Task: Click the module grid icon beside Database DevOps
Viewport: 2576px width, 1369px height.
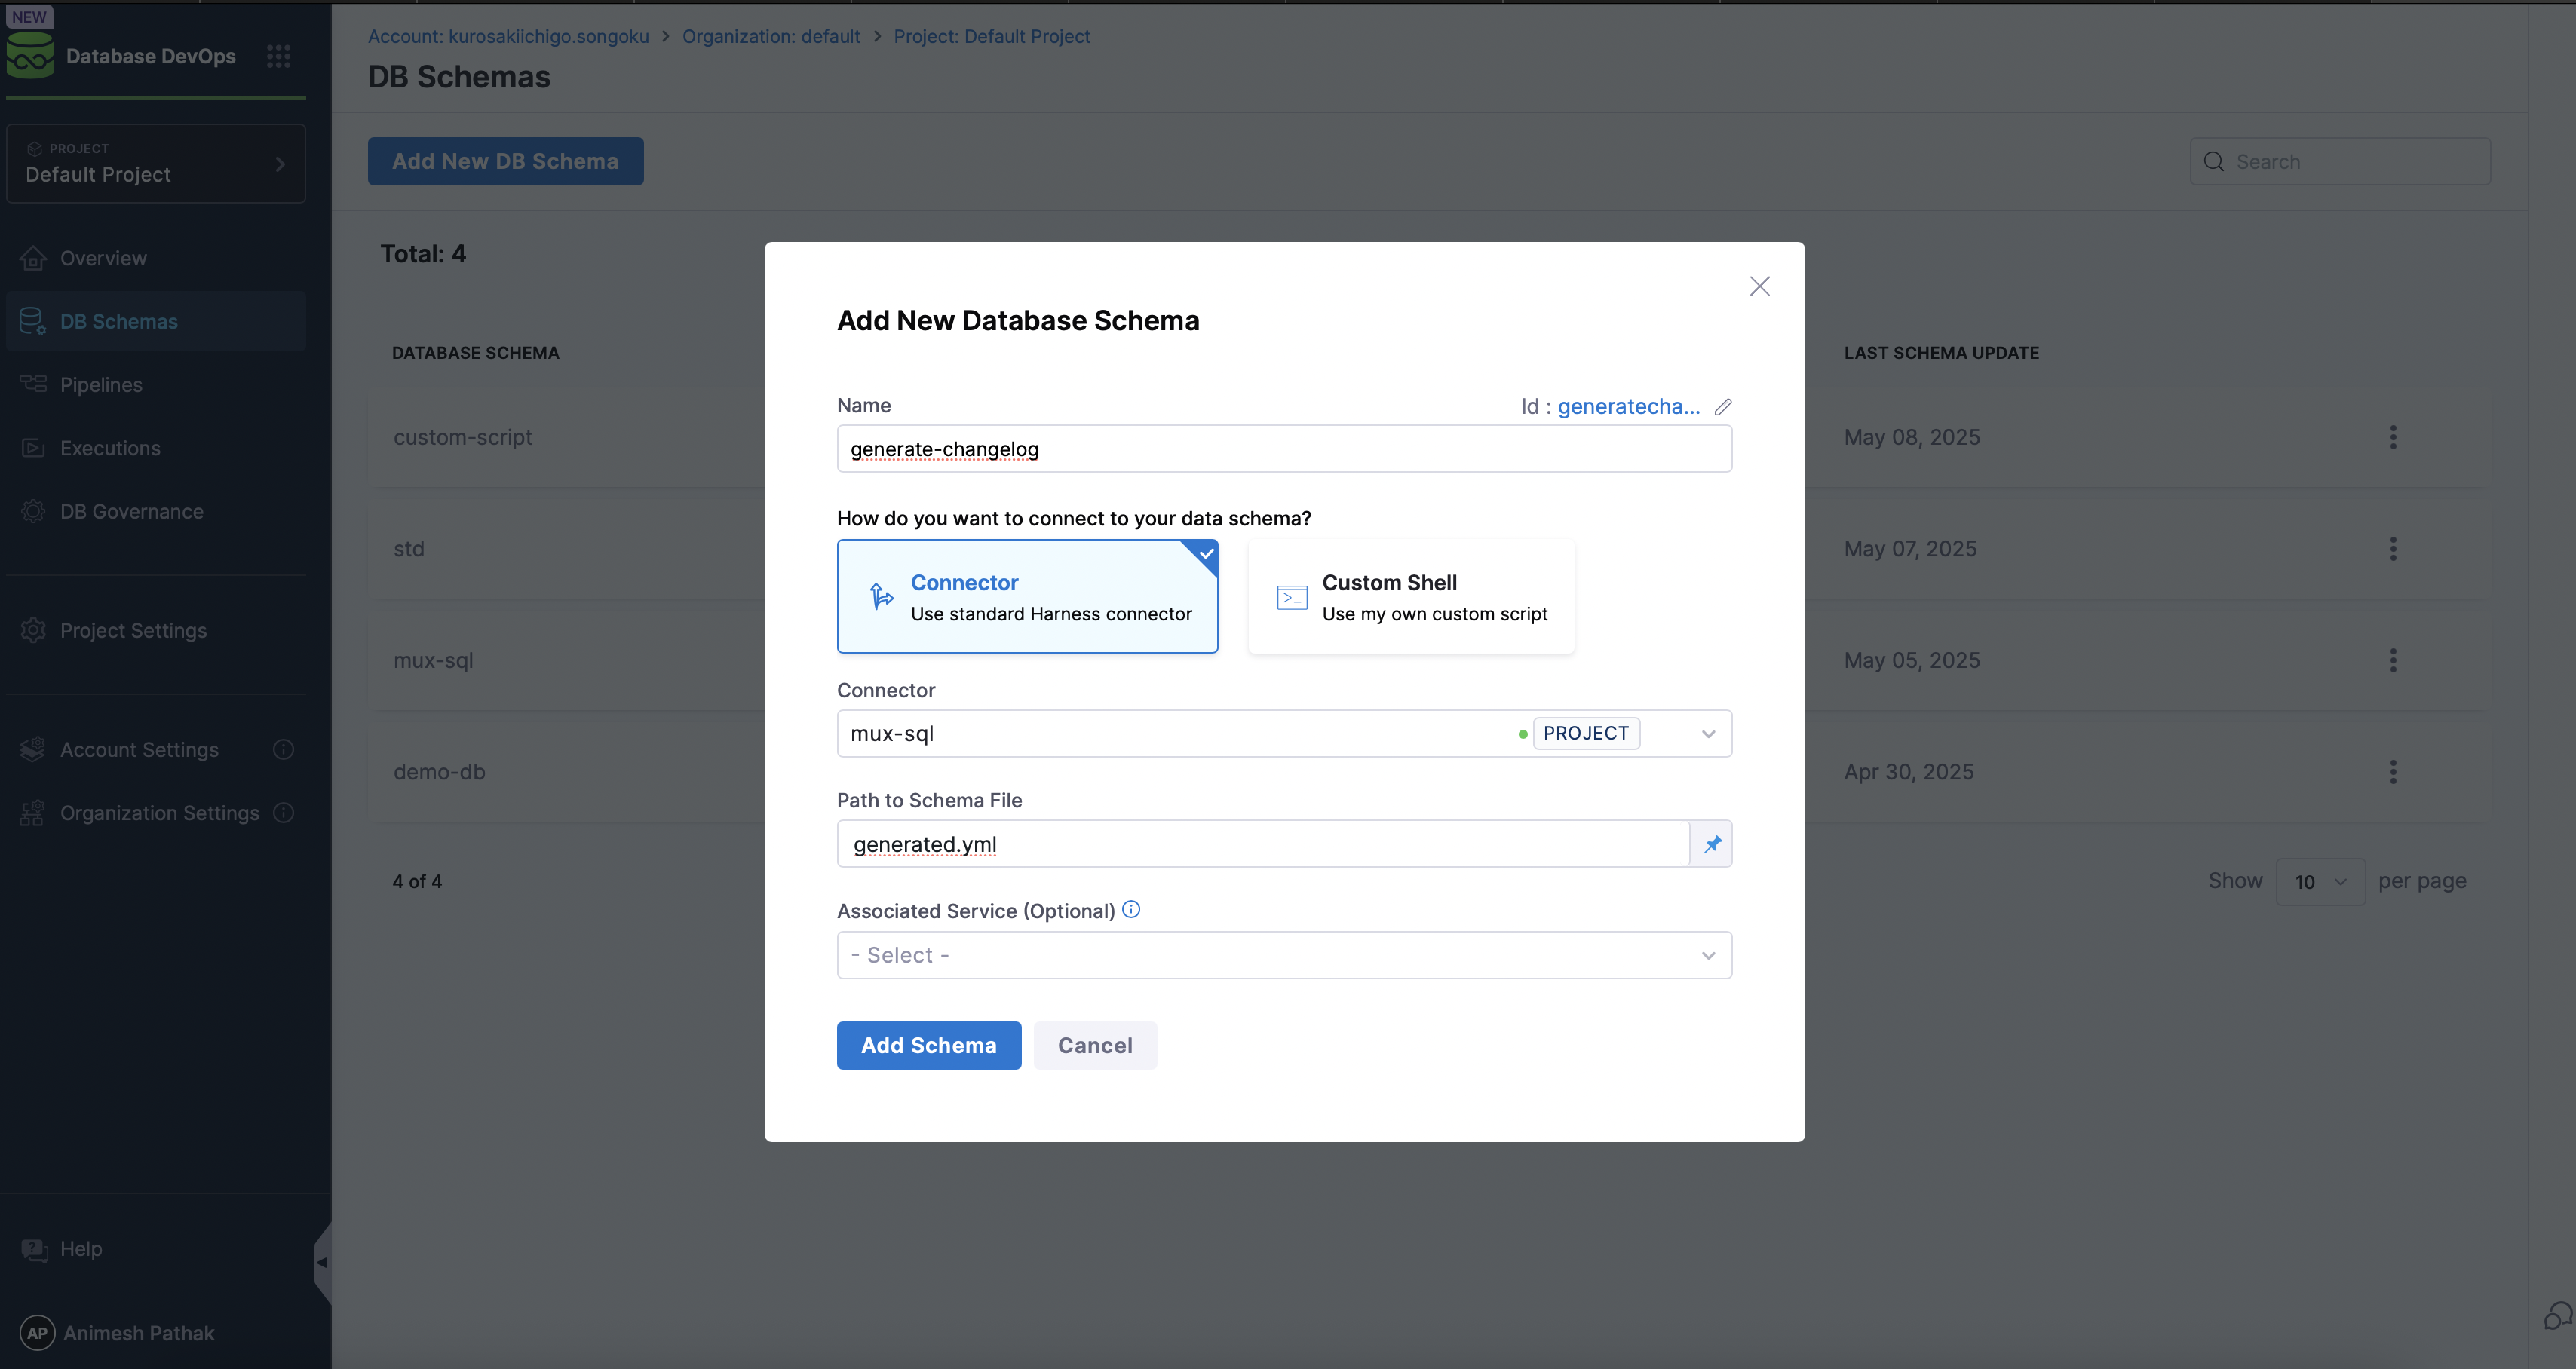Action: [278, 56]
